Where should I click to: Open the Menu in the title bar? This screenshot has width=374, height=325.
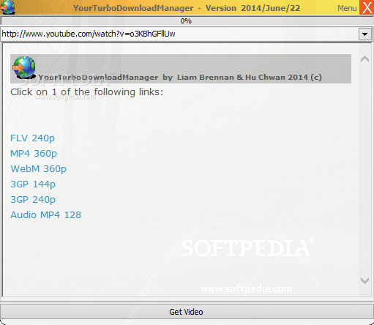pos(347,8)
